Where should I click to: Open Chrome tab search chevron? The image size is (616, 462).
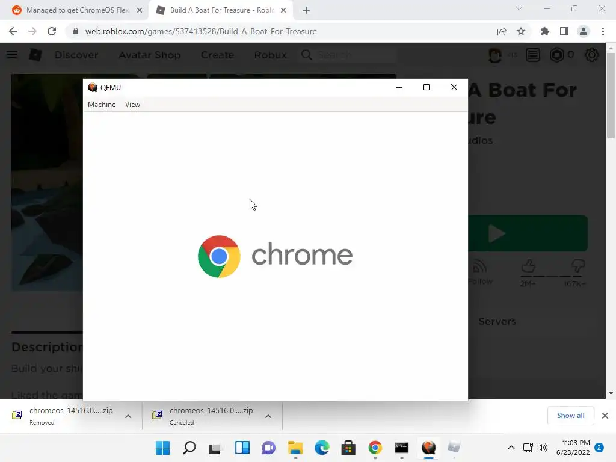(x=519, y=8)
